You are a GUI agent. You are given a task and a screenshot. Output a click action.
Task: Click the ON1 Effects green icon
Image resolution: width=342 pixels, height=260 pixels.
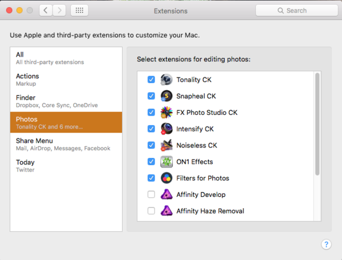(x=166, y=162)
